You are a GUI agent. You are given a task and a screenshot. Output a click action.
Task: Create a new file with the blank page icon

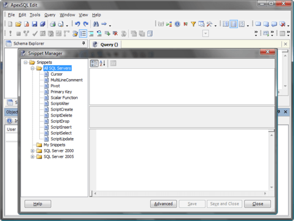point(10,24)
